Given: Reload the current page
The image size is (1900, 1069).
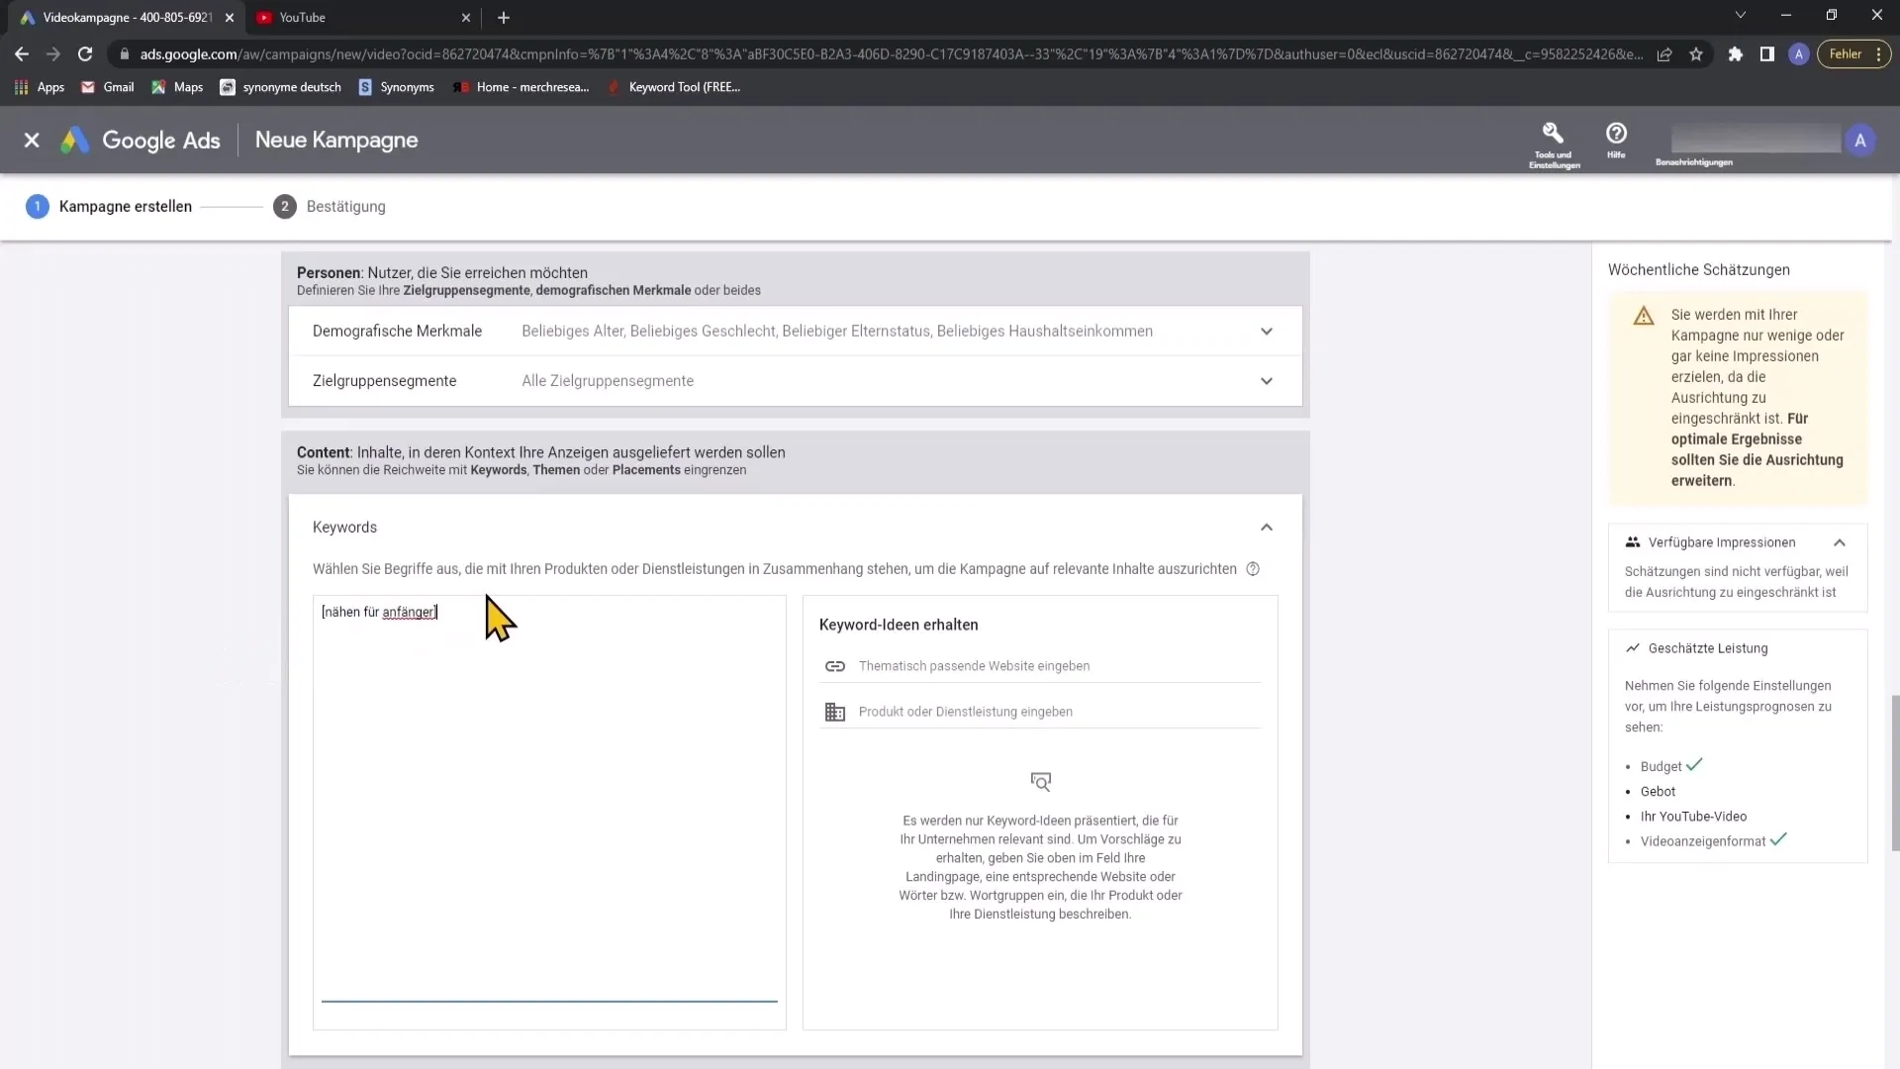Looking at the screenshot, I should pos(85,54).
